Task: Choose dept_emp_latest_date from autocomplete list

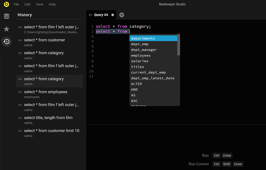Action: (x=153, y=78)
